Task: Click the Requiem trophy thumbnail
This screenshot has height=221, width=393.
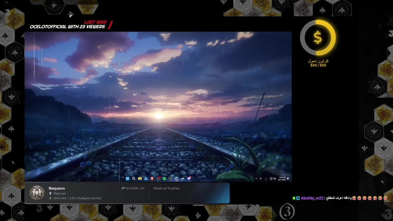Action: (37, 193)
